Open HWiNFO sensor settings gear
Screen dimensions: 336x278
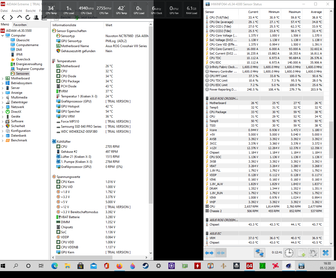coord(313,253)
